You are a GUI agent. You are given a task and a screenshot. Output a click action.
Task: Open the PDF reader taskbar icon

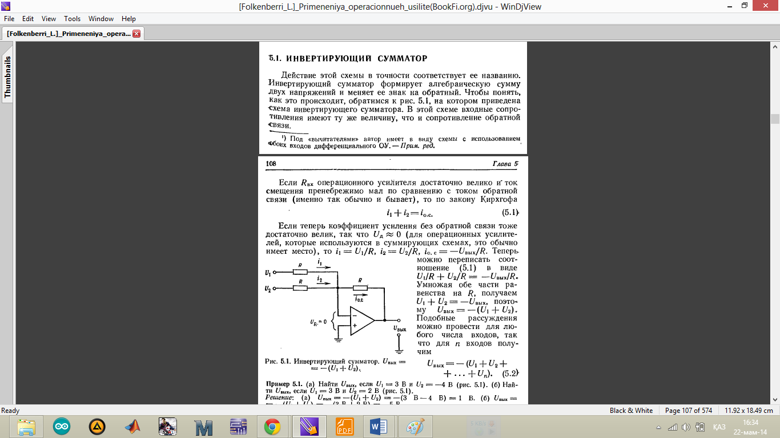click(344, 427)
